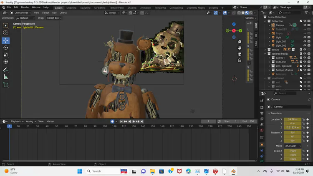Image resolution: width=313 pixels, height=176 pixels.
Task: Open the Object Mode dropdown
Action: (x=20, y=13)
